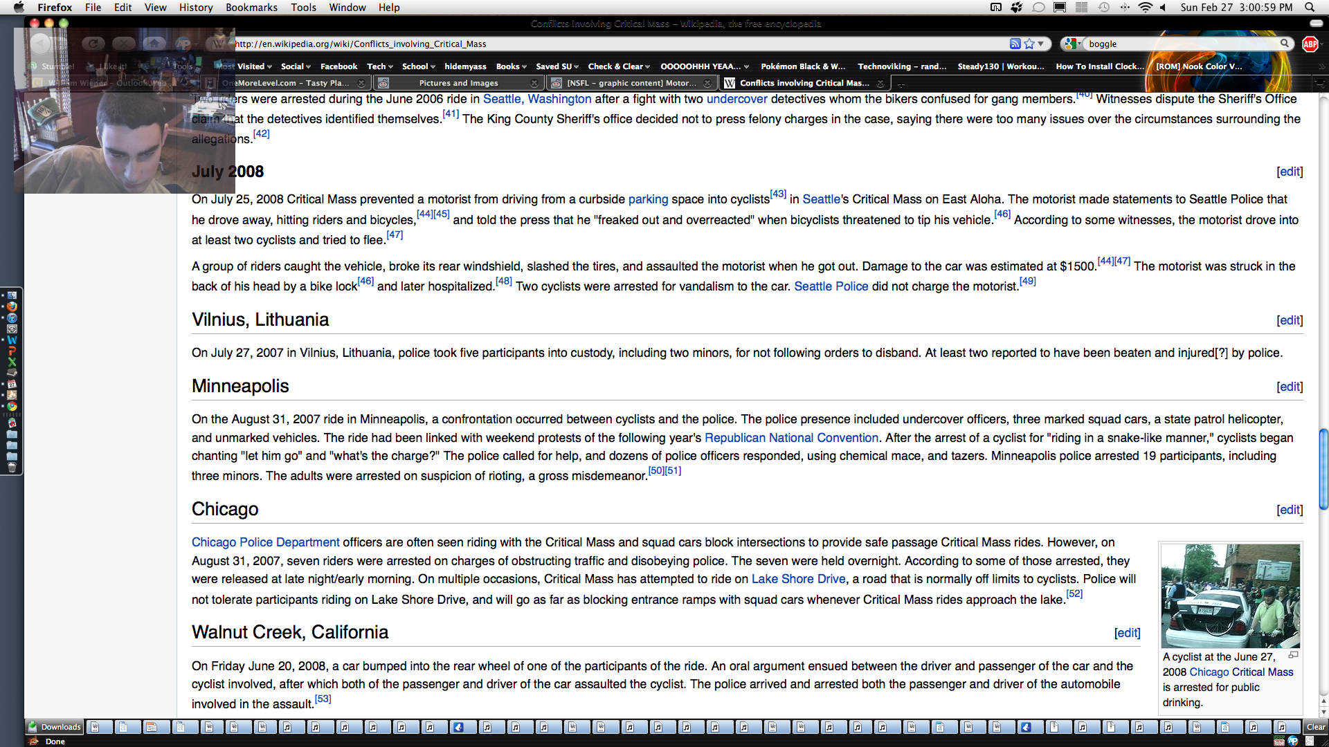Expand the URL history dropdown arrow

(1041, 44)
